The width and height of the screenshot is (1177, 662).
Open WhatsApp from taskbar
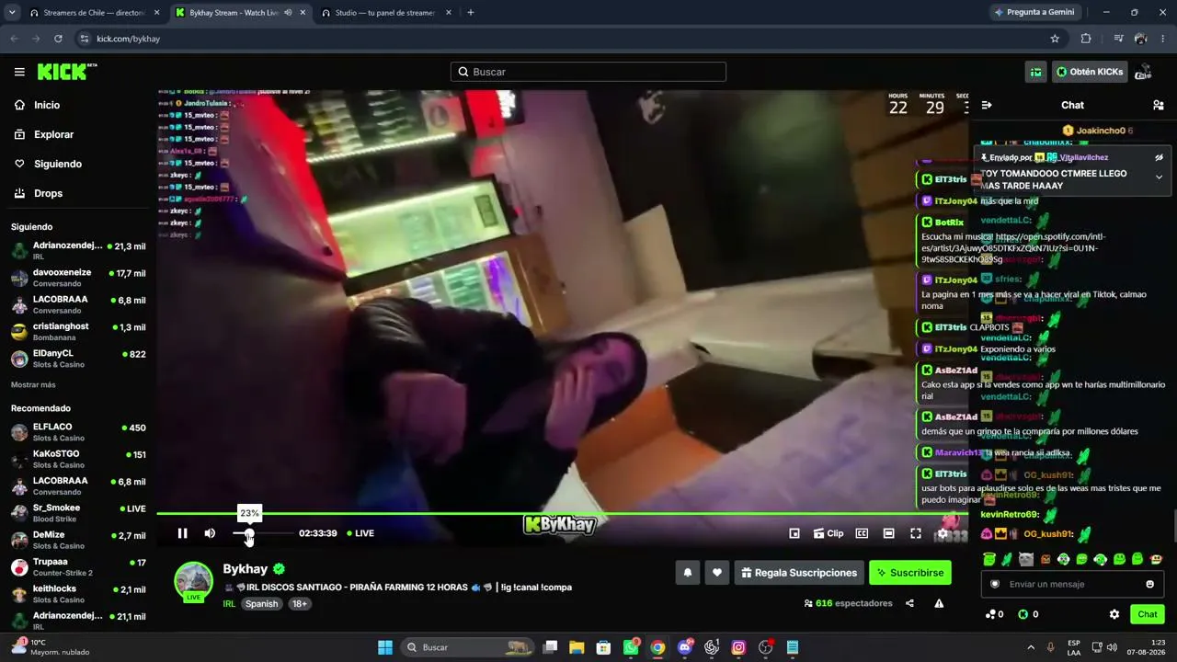pyautogui.click(x=631, y=647)
